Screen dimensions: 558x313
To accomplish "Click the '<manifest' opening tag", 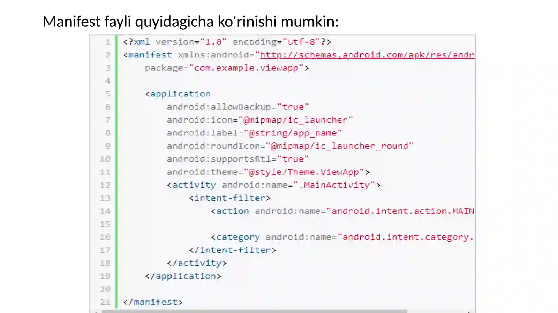I will [147, 55].
